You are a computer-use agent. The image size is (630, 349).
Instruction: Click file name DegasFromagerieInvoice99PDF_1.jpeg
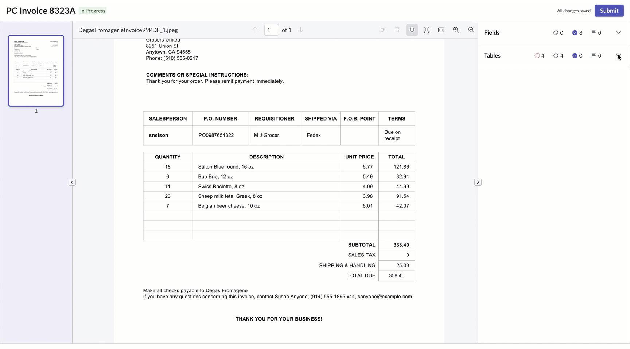(128, 30)
